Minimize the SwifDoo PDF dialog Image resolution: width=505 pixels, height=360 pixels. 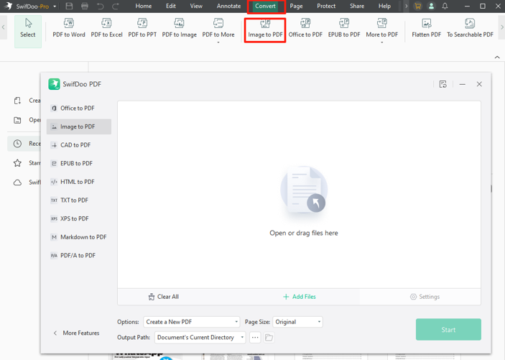pos(462,84)
